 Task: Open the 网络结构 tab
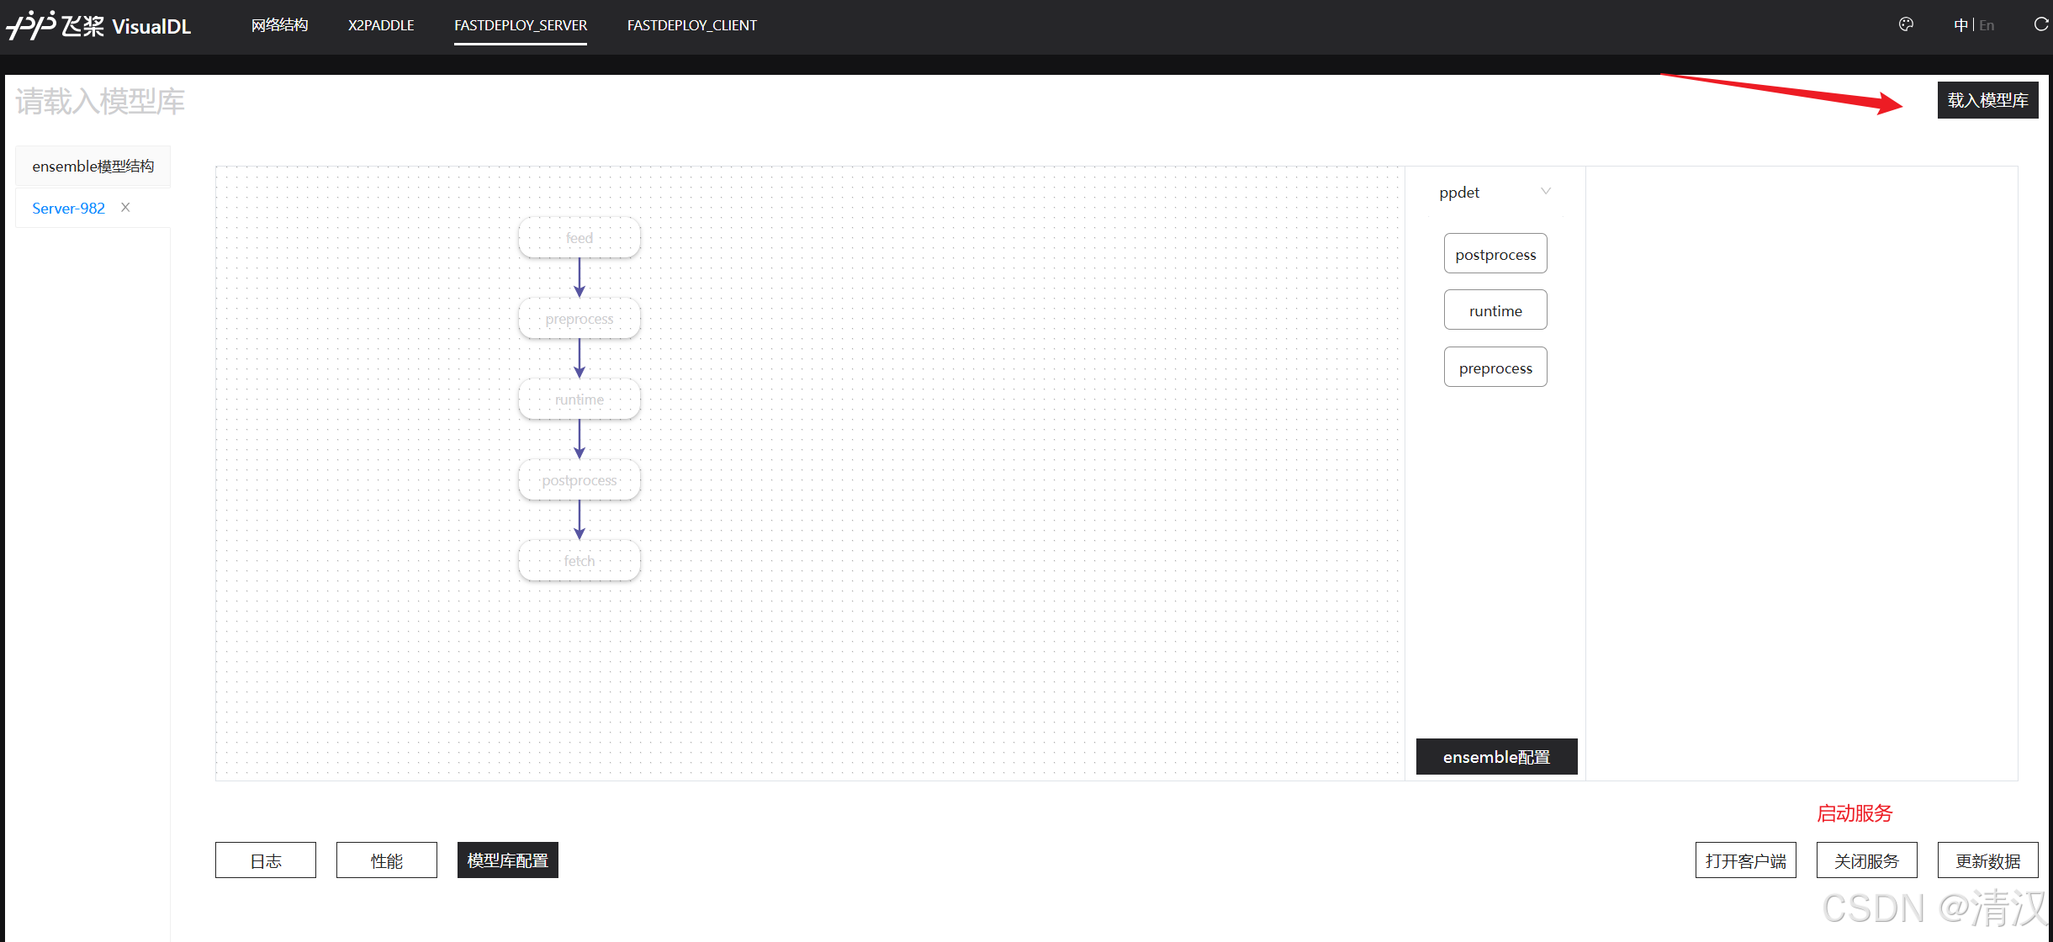[279, 25]
